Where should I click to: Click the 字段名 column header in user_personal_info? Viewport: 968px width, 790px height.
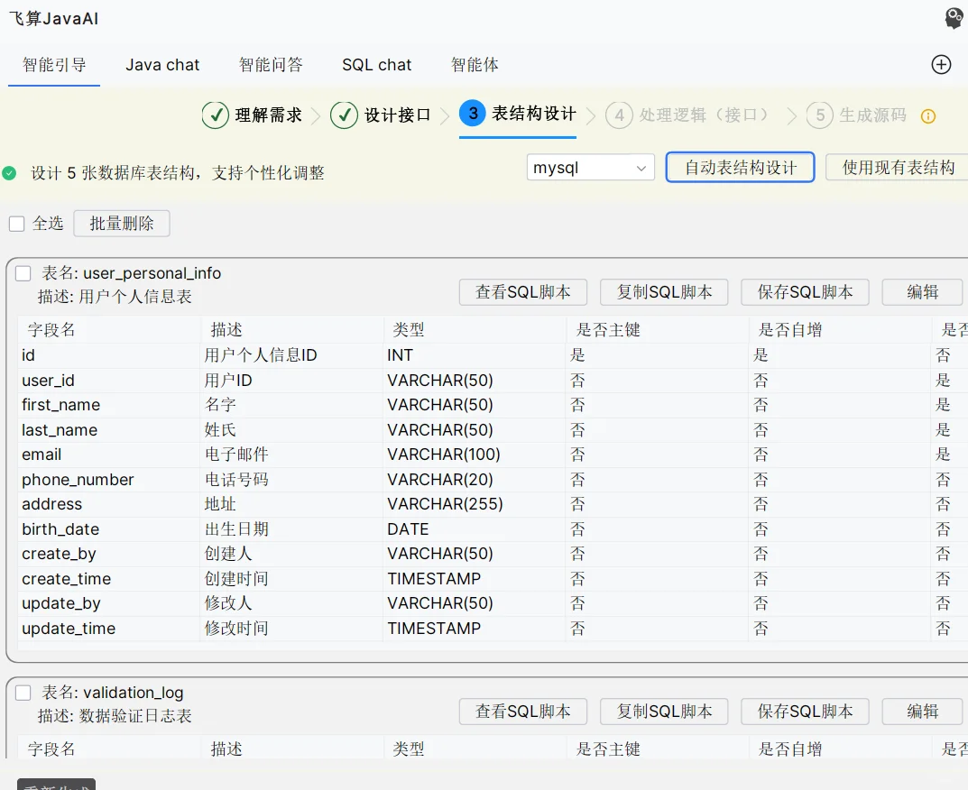[109, 330]
